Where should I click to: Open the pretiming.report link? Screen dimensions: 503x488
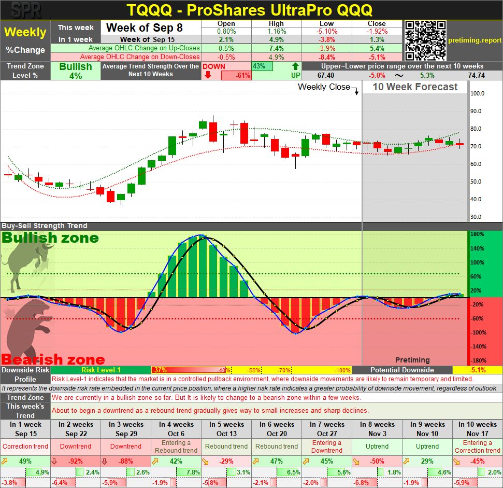tap(475, 40)
